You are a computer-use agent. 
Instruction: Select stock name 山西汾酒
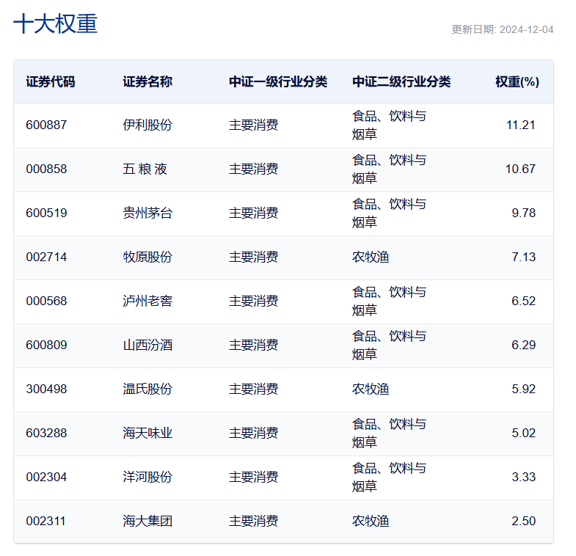point(147,345)
